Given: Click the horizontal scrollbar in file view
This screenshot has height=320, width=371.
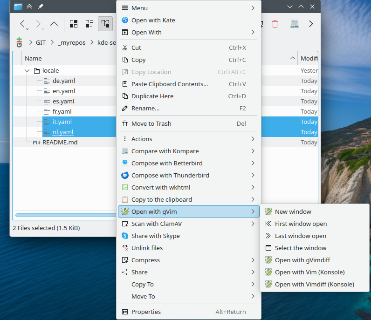Looking at the screenshot, I should (66, 215).
